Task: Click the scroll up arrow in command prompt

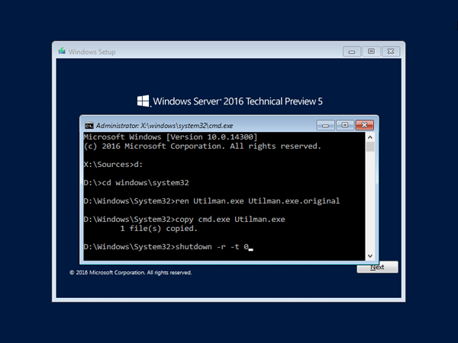Action: coord(370,137)
